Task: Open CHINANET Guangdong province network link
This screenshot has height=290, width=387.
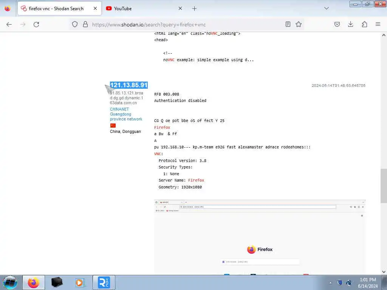Action: click(x=126, y=114)
